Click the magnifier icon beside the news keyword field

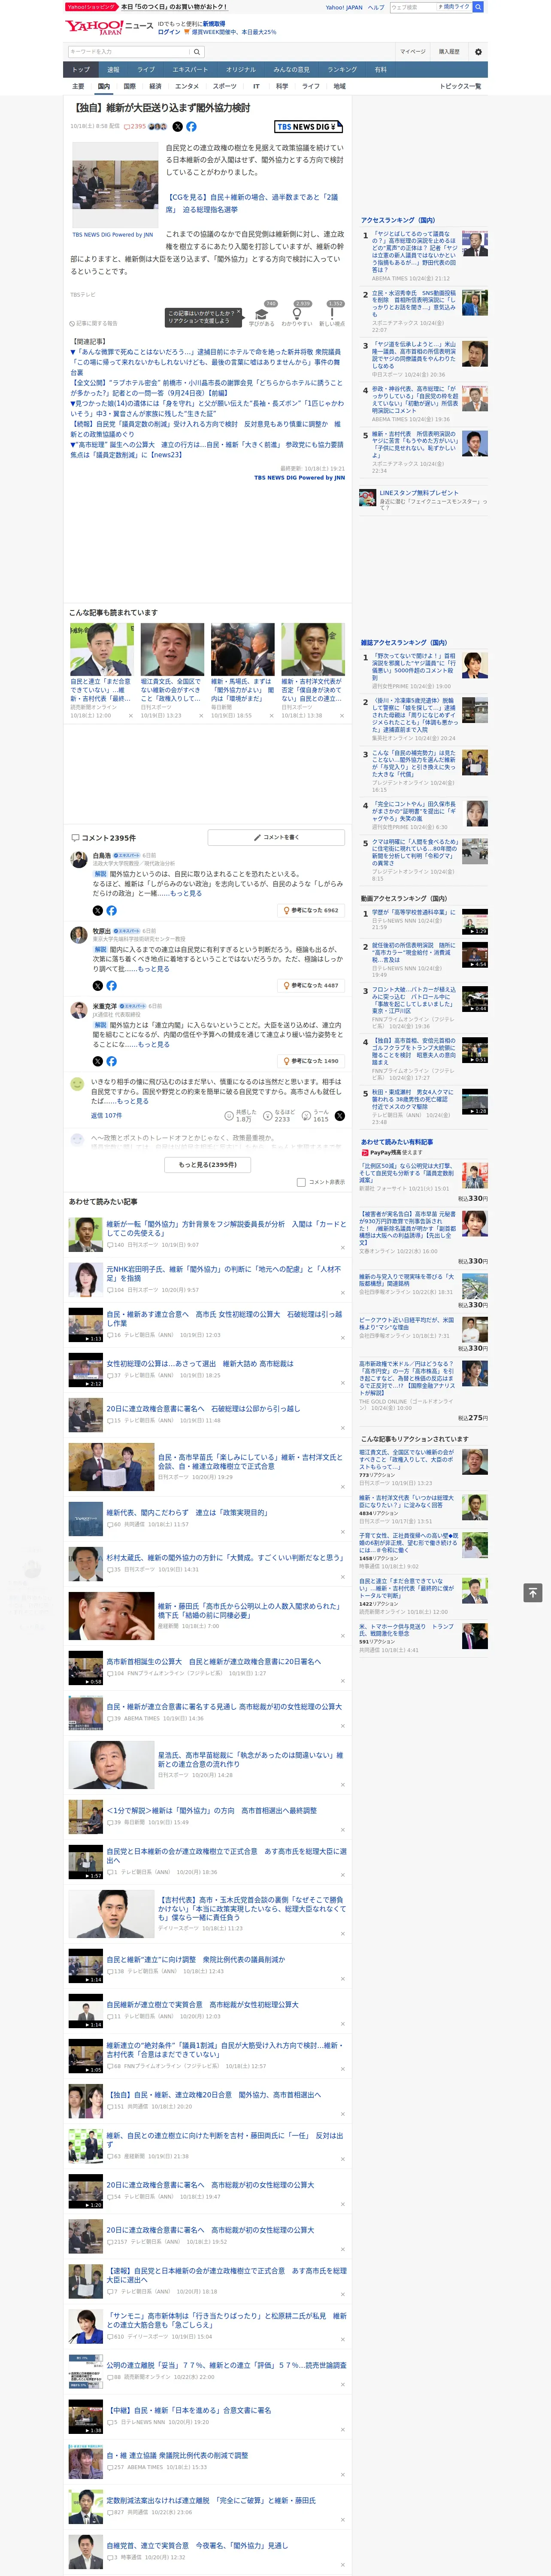point(197,51)
